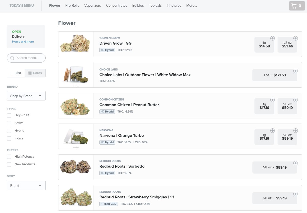Image resolution: width=307 pixels, height=213 pixels.
Task: Check the High CBD type filter
Action: pos(9,115)
